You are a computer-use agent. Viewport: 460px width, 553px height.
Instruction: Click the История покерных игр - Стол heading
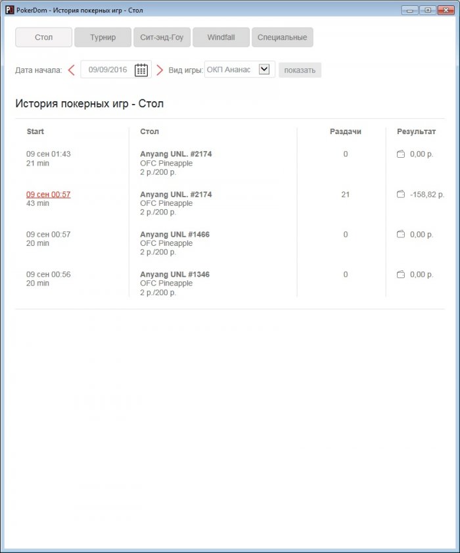[x=89, y=104]
